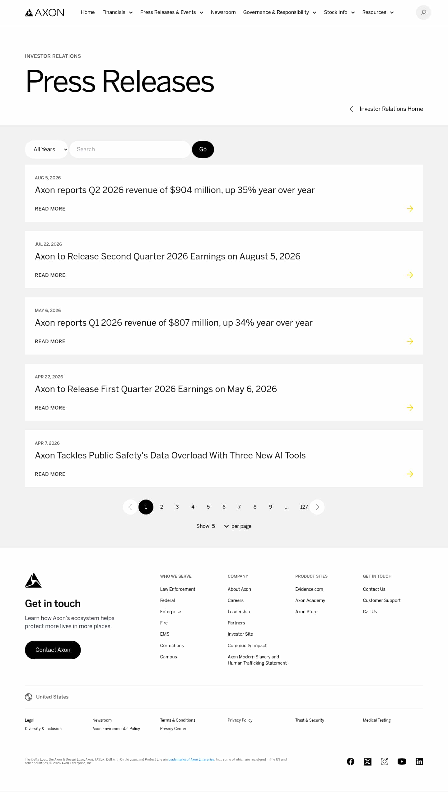Open the All Years filter dropdown

[x=46, y=149]
